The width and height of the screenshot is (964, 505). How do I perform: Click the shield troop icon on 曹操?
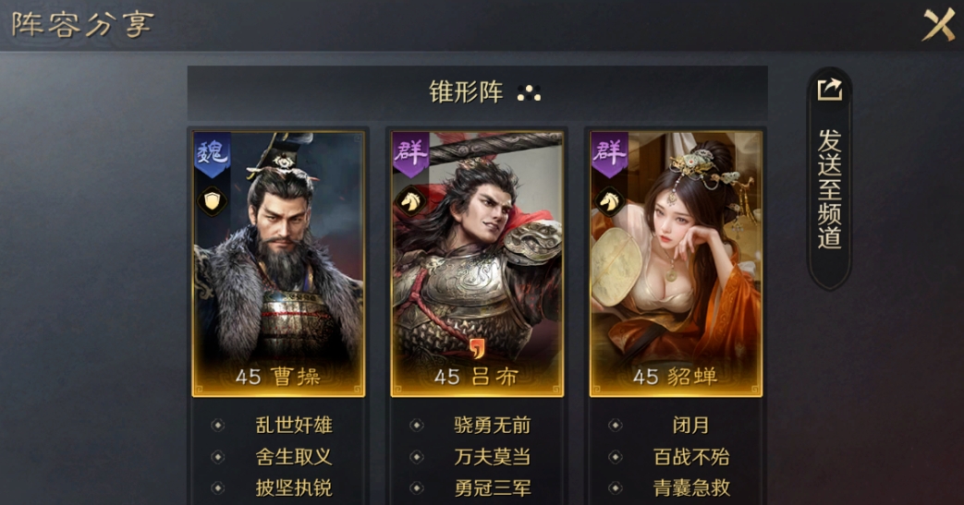click(212, 201)
